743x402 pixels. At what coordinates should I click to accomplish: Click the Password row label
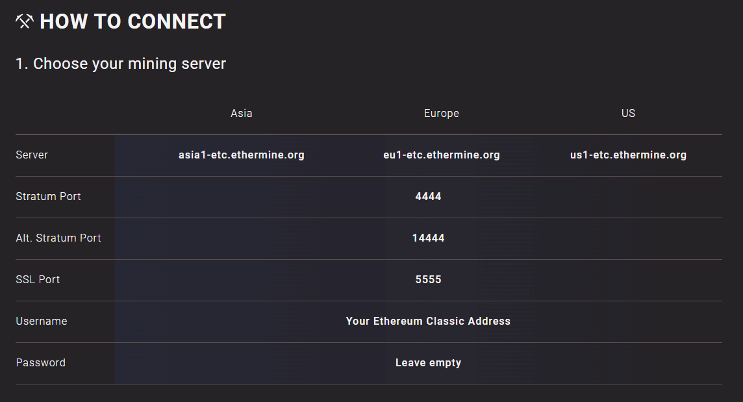tap(40, 362)
